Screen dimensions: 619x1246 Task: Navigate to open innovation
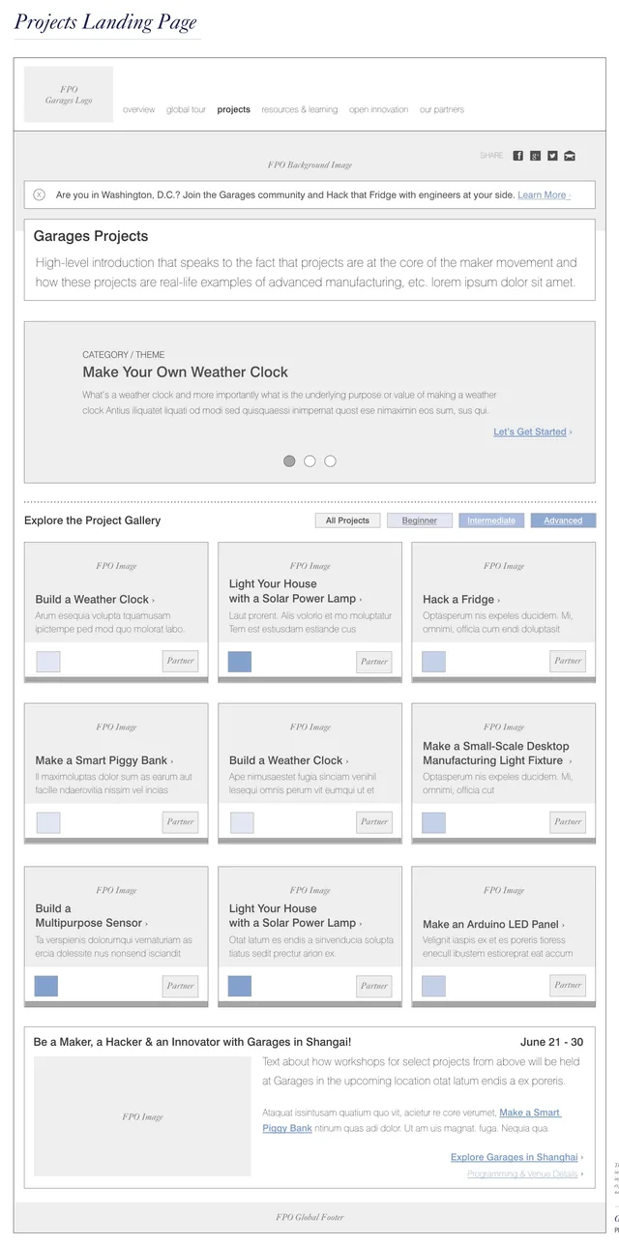[x=379, y=109]
